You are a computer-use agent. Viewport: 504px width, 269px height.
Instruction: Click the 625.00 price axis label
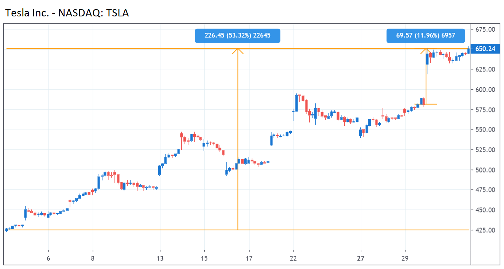[485, 69]
